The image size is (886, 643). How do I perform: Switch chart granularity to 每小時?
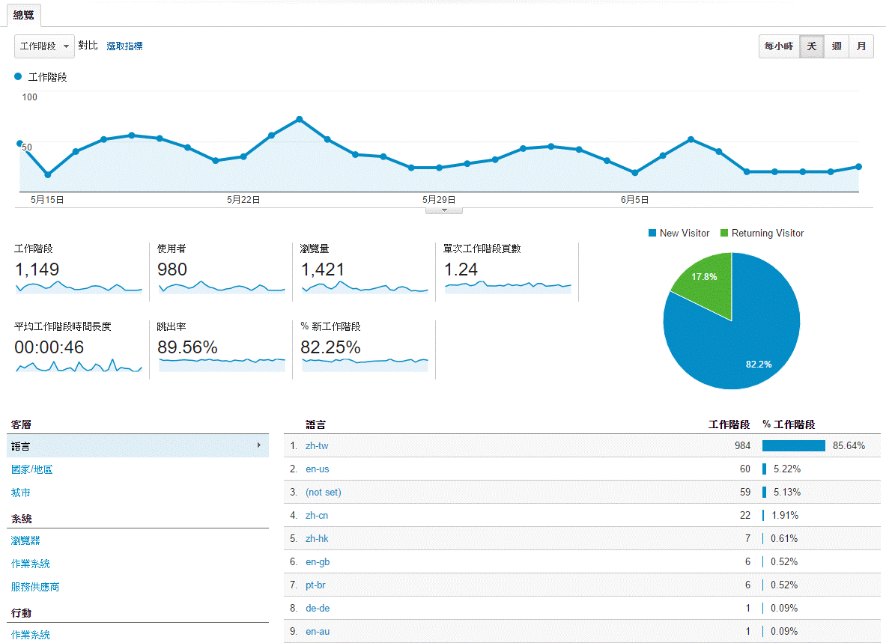[x=779, y=46]
